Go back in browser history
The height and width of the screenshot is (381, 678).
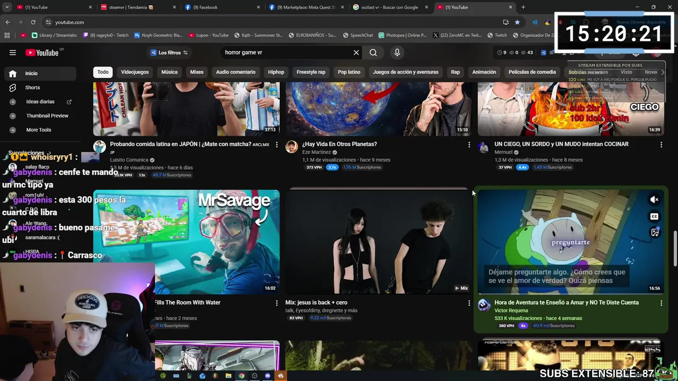(7, 22)
